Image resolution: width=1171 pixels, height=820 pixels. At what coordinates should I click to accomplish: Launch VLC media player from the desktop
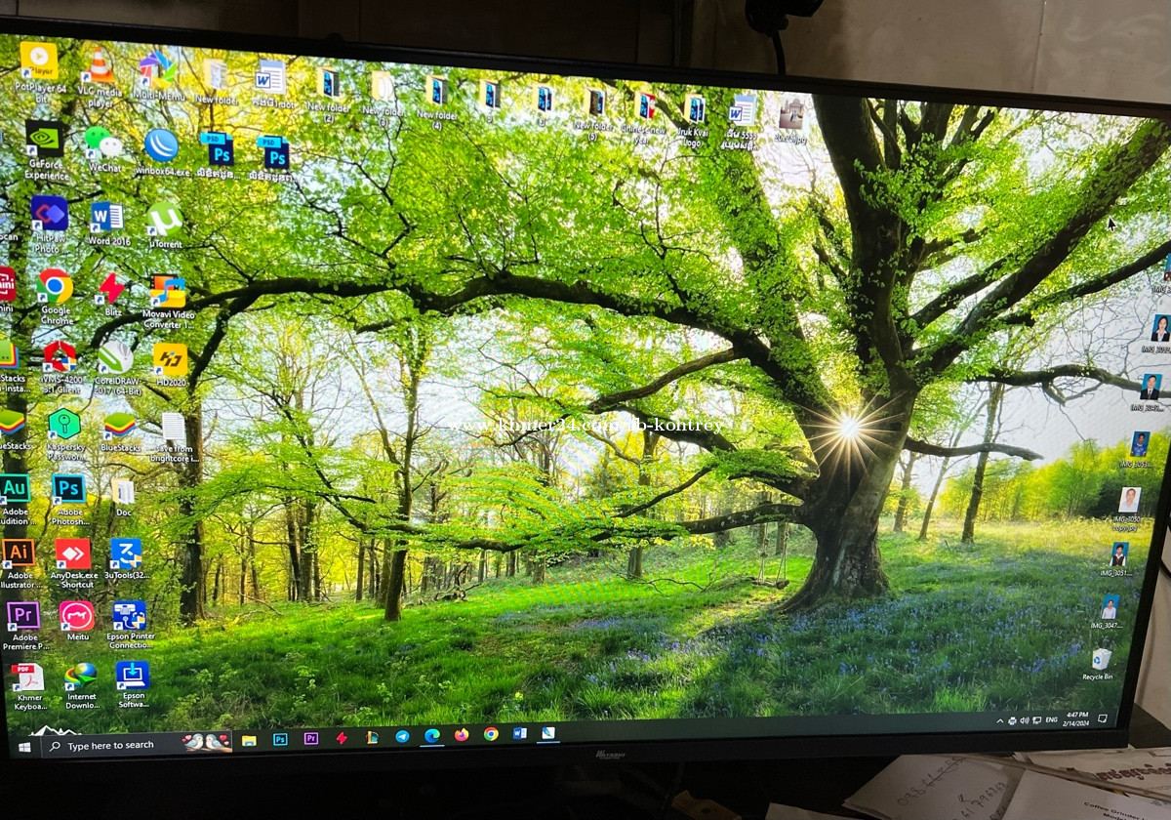point(98,76)
